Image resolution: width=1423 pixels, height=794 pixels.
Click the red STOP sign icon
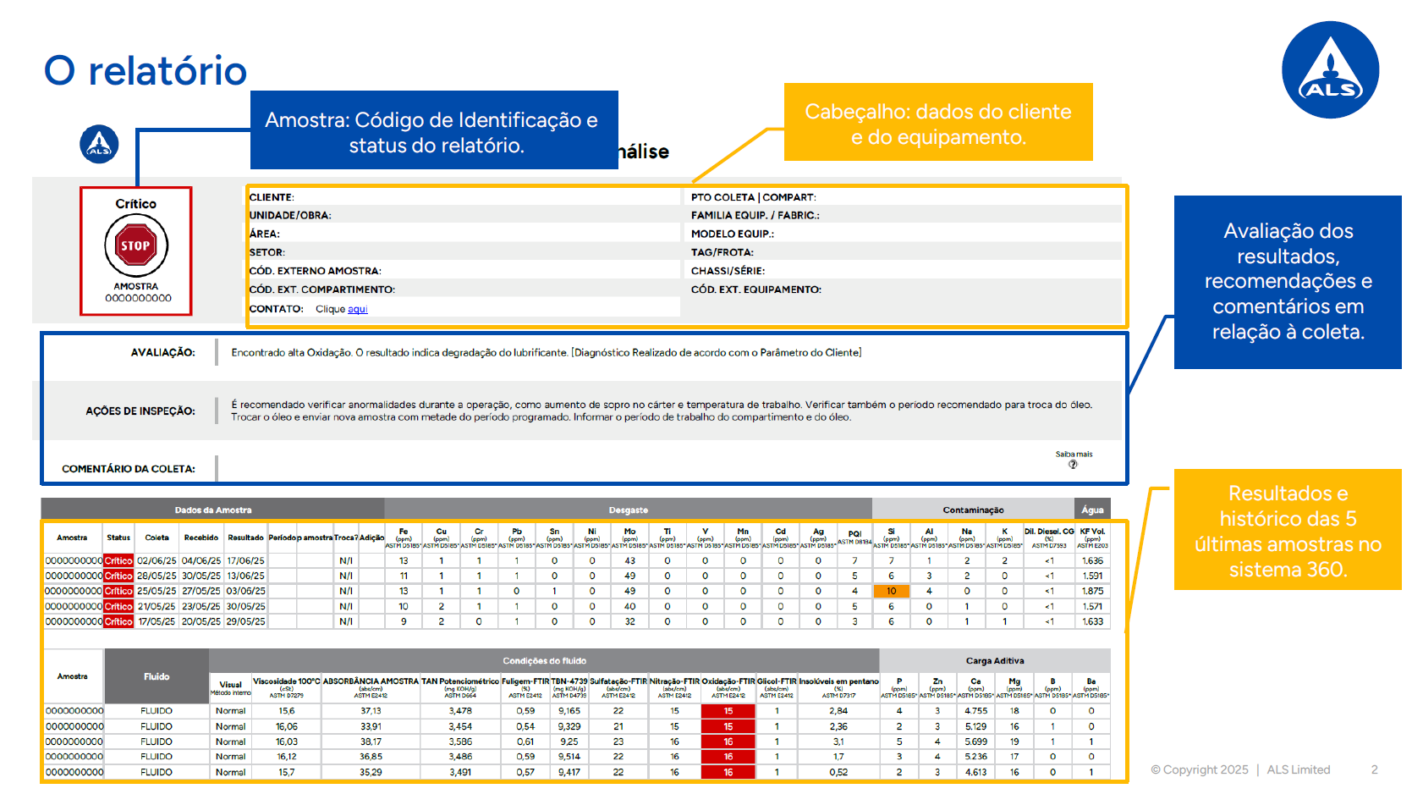point(135,246)
